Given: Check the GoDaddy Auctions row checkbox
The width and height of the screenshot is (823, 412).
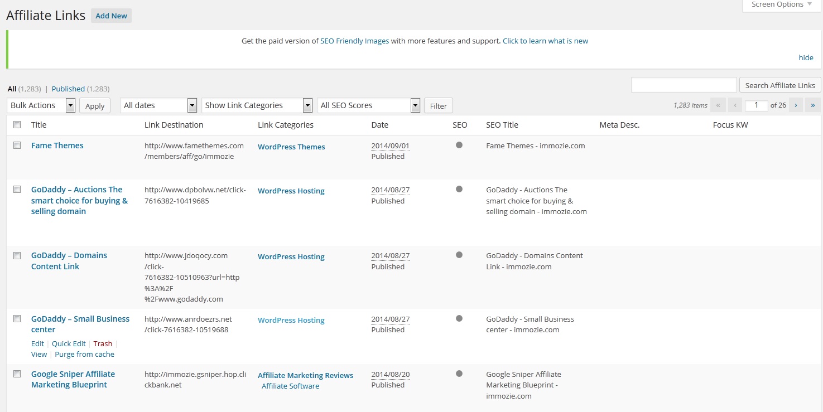Looking at the screenshot, I should tap(17, 190).
